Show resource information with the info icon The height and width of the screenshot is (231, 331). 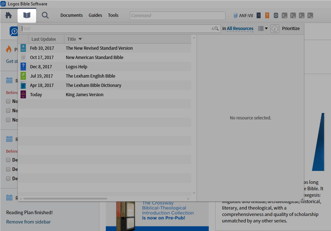tap(275, 29)
